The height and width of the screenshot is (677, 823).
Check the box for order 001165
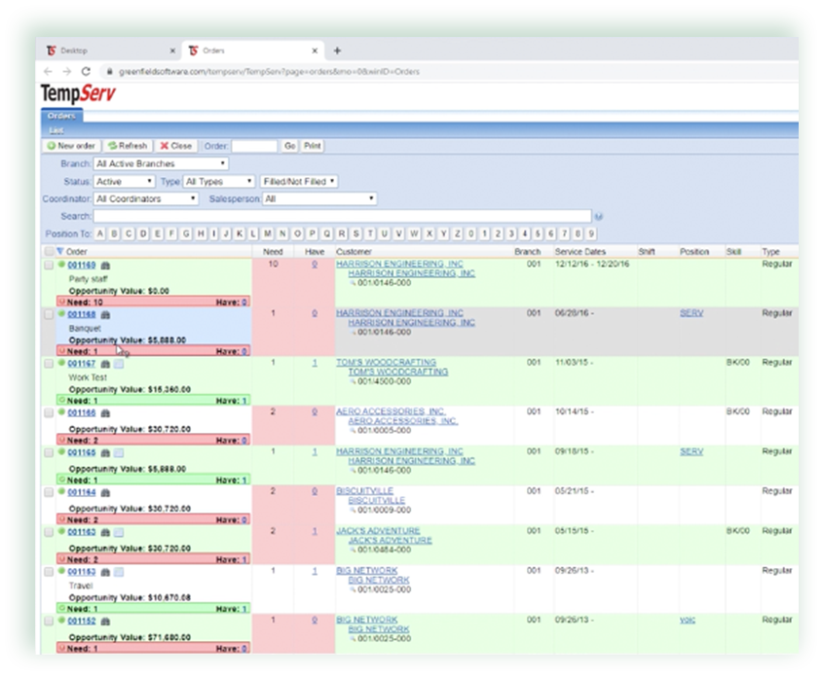[x=49, y=452]
